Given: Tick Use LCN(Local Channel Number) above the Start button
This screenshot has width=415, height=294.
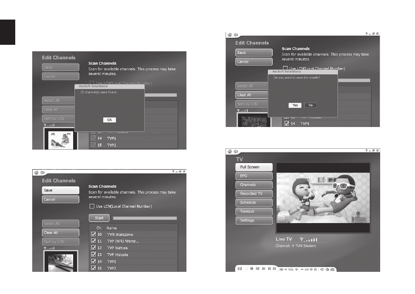Looking at the screenshot, I should click(92, 206).
